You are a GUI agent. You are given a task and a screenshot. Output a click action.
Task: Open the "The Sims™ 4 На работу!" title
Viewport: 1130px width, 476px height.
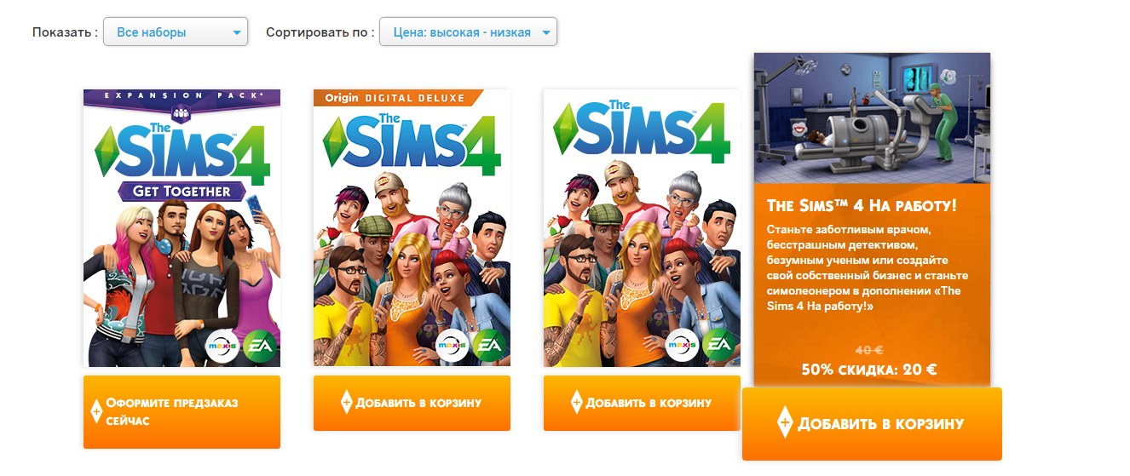click(862, 206)
